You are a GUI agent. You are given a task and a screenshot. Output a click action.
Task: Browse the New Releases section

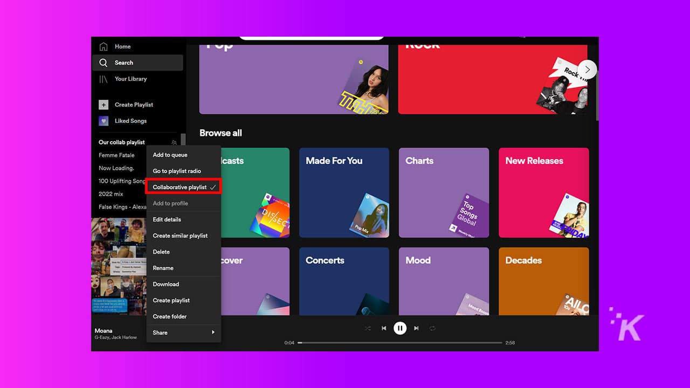pos(543,192)
